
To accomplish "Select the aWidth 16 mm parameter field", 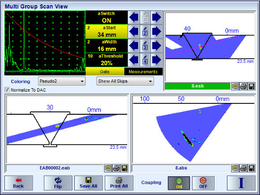I will tap(106, 46).
